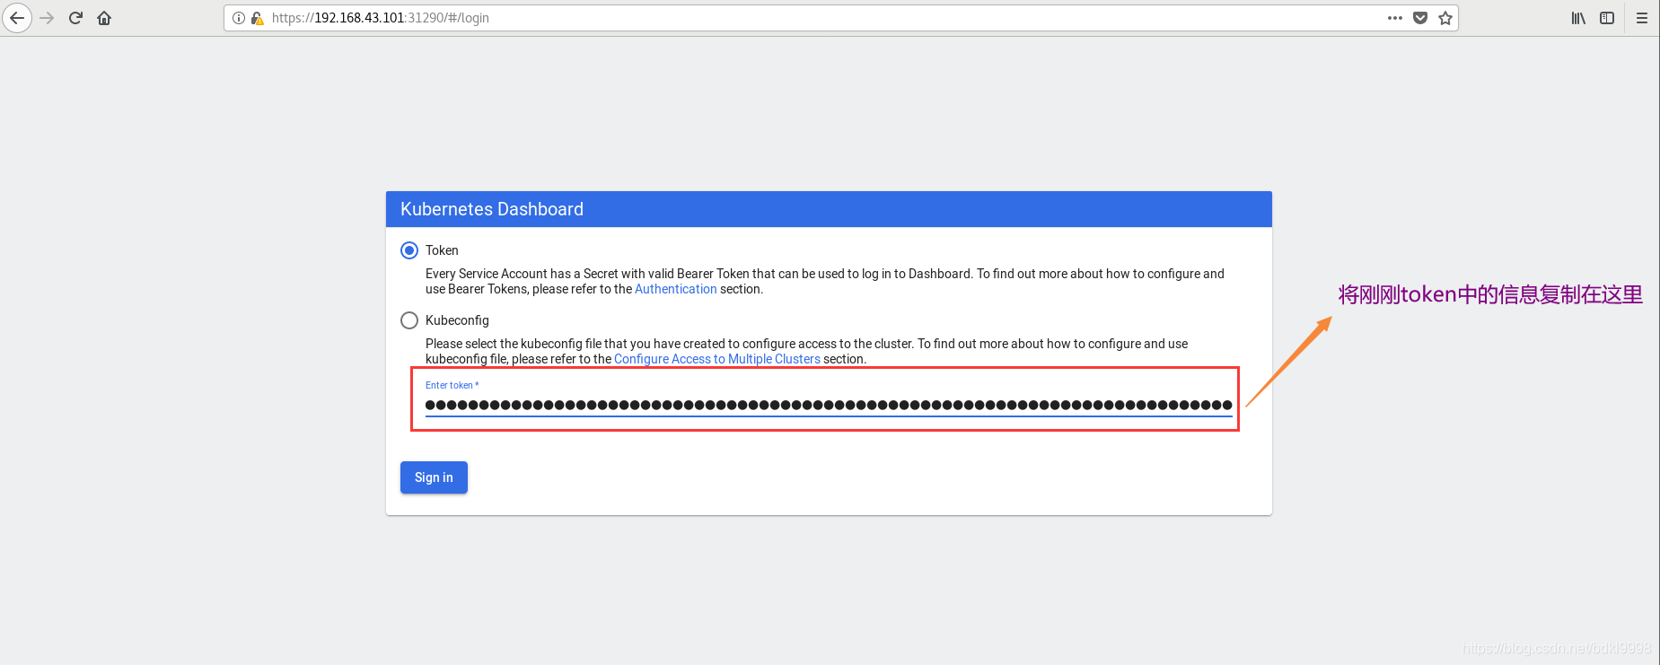Go back using browser back arrow

(17, 18)
